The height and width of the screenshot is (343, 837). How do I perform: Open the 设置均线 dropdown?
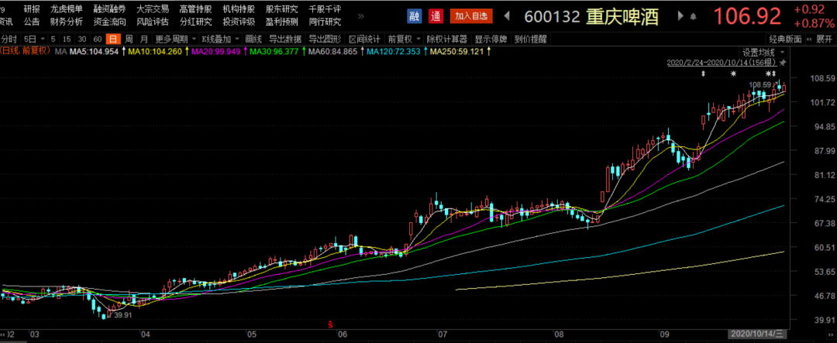763,53
